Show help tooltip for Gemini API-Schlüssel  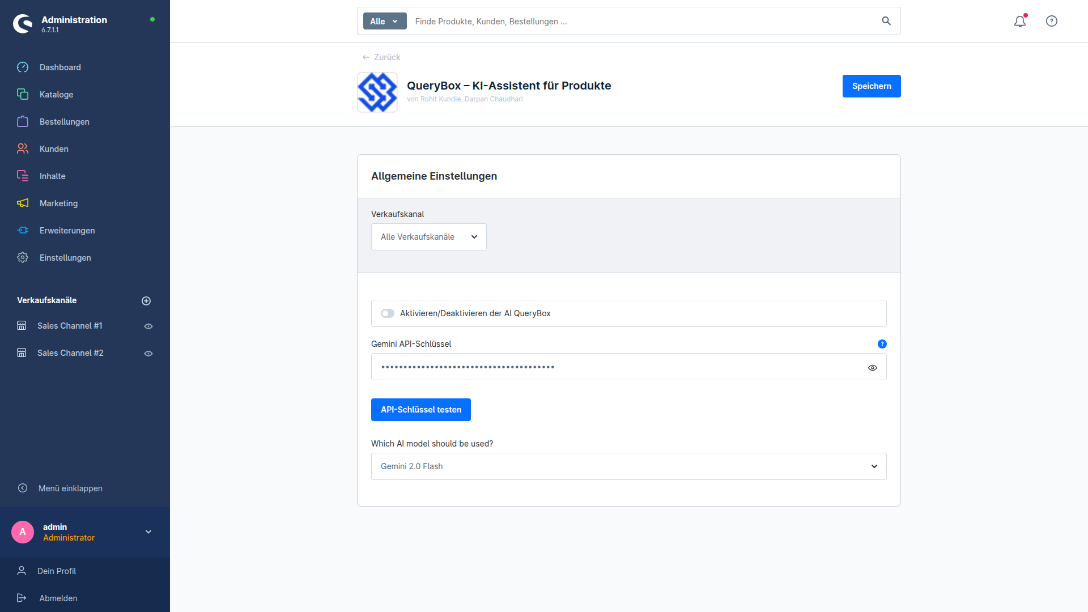click(882, 344)
